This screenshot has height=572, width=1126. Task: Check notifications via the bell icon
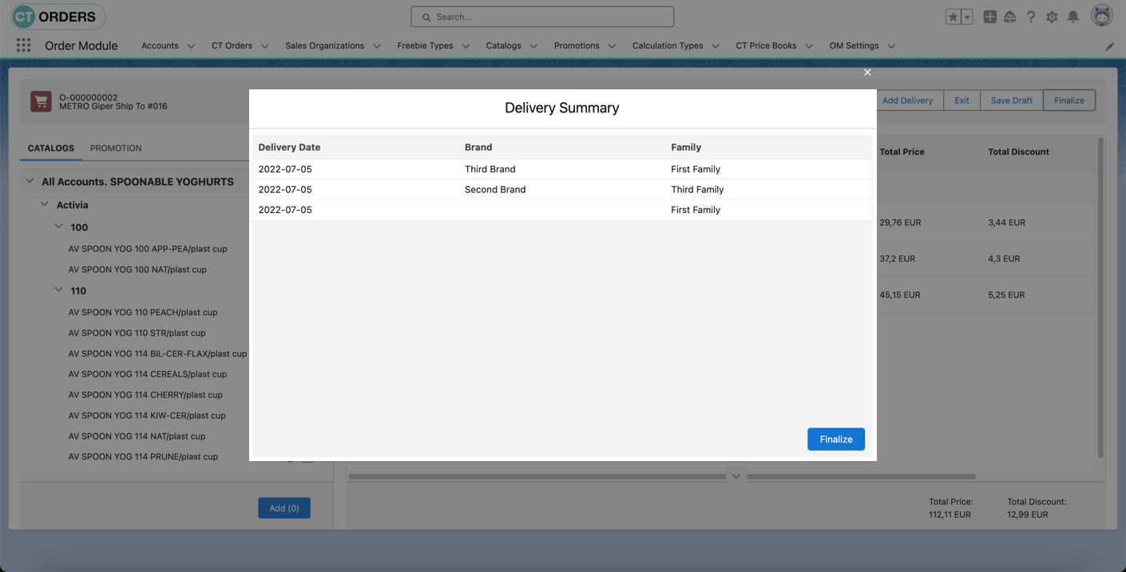tap(1072, 16)
